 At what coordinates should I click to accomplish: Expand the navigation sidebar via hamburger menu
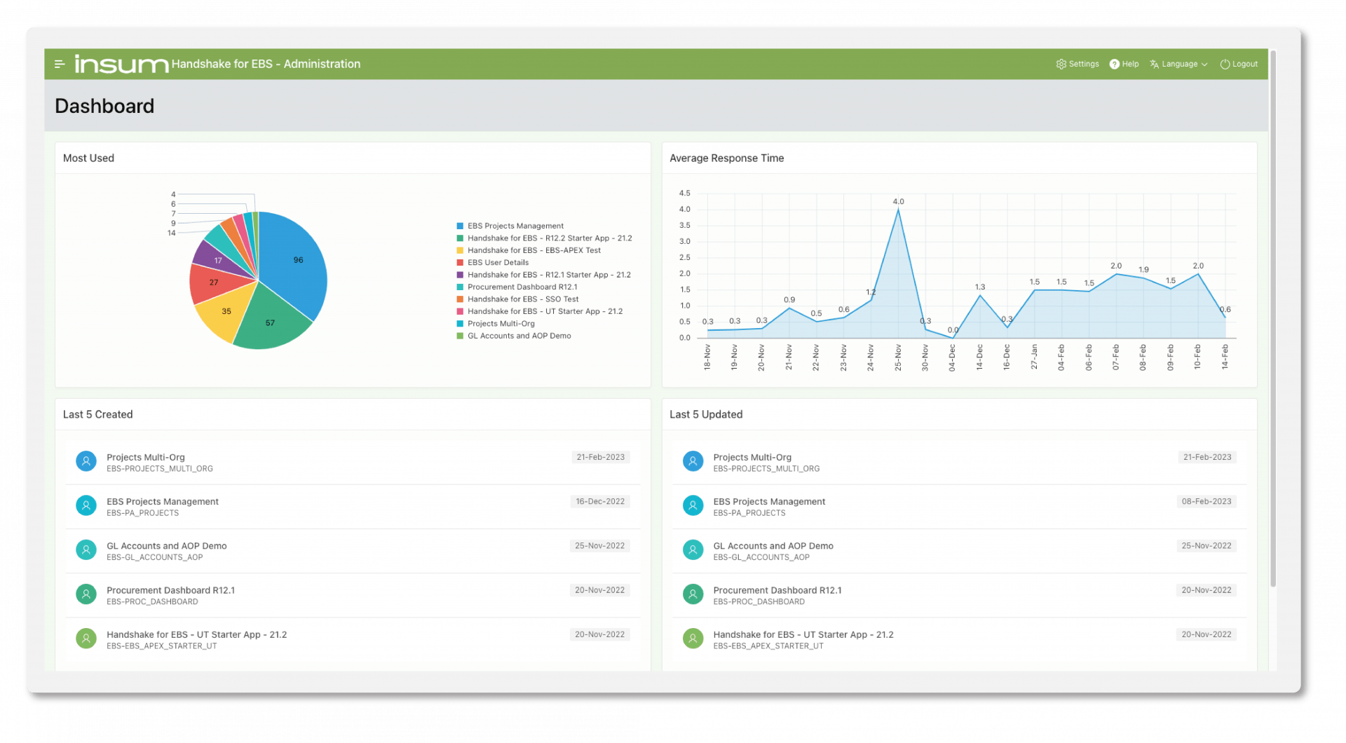coord(59,64)
